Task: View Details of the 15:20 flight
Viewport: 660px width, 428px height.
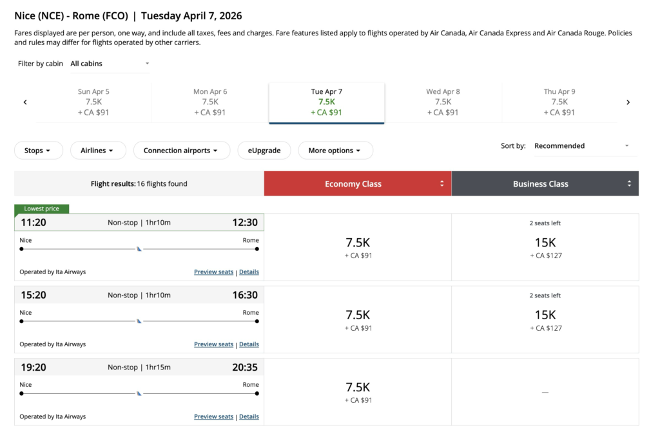Action: click(x=249, y=344)
